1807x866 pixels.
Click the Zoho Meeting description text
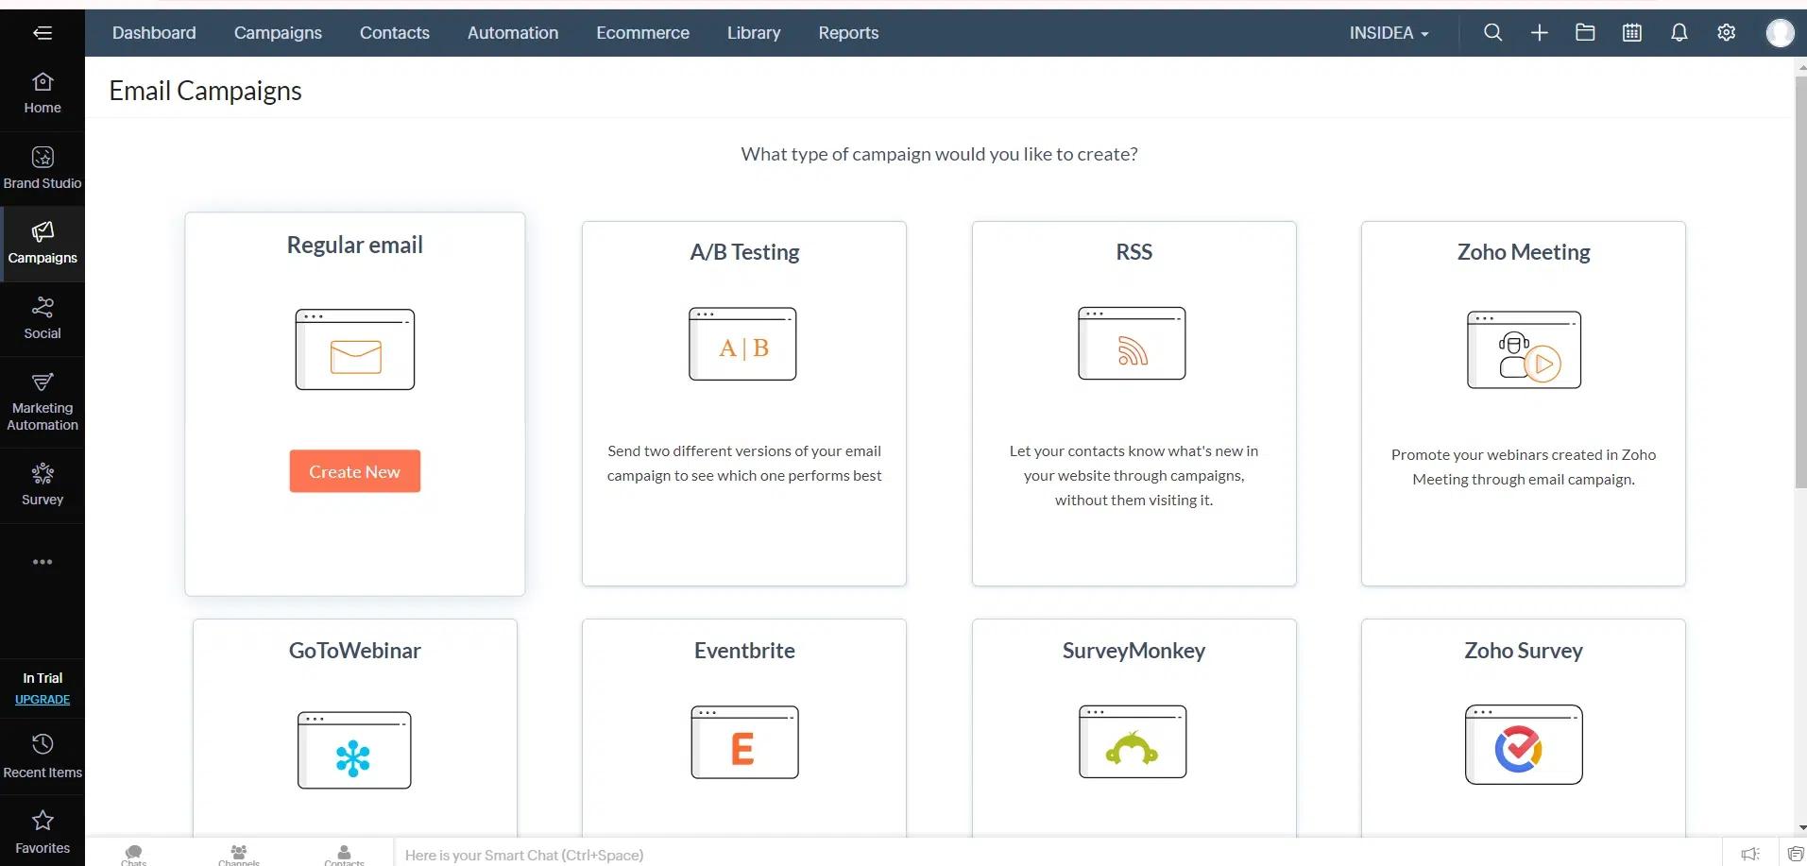[1524, 467]
